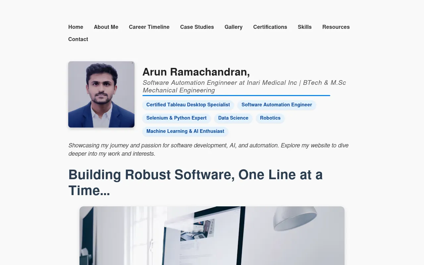Select Machine Learning & AI Enthusiast tag
This screenshot has width=424, height=265.
click(x=185, y=132)
